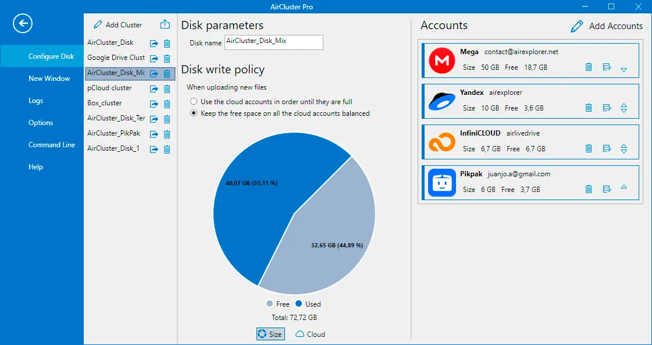
Task: Delete Box_cluster with trash icon
Action: coord(167,104)
